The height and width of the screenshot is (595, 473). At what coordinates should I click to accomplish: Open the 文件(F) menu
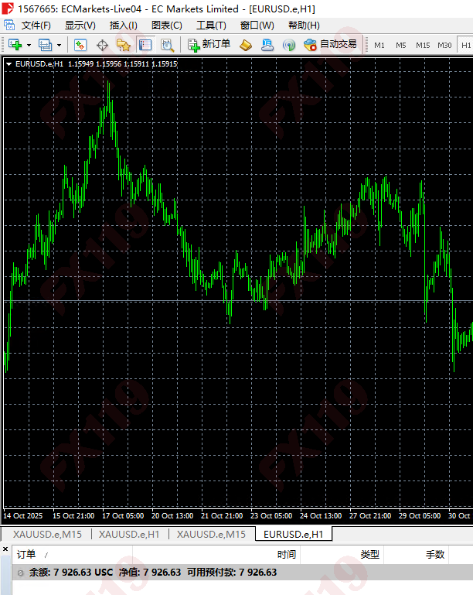pyautogui.click(x=36, y=25)
